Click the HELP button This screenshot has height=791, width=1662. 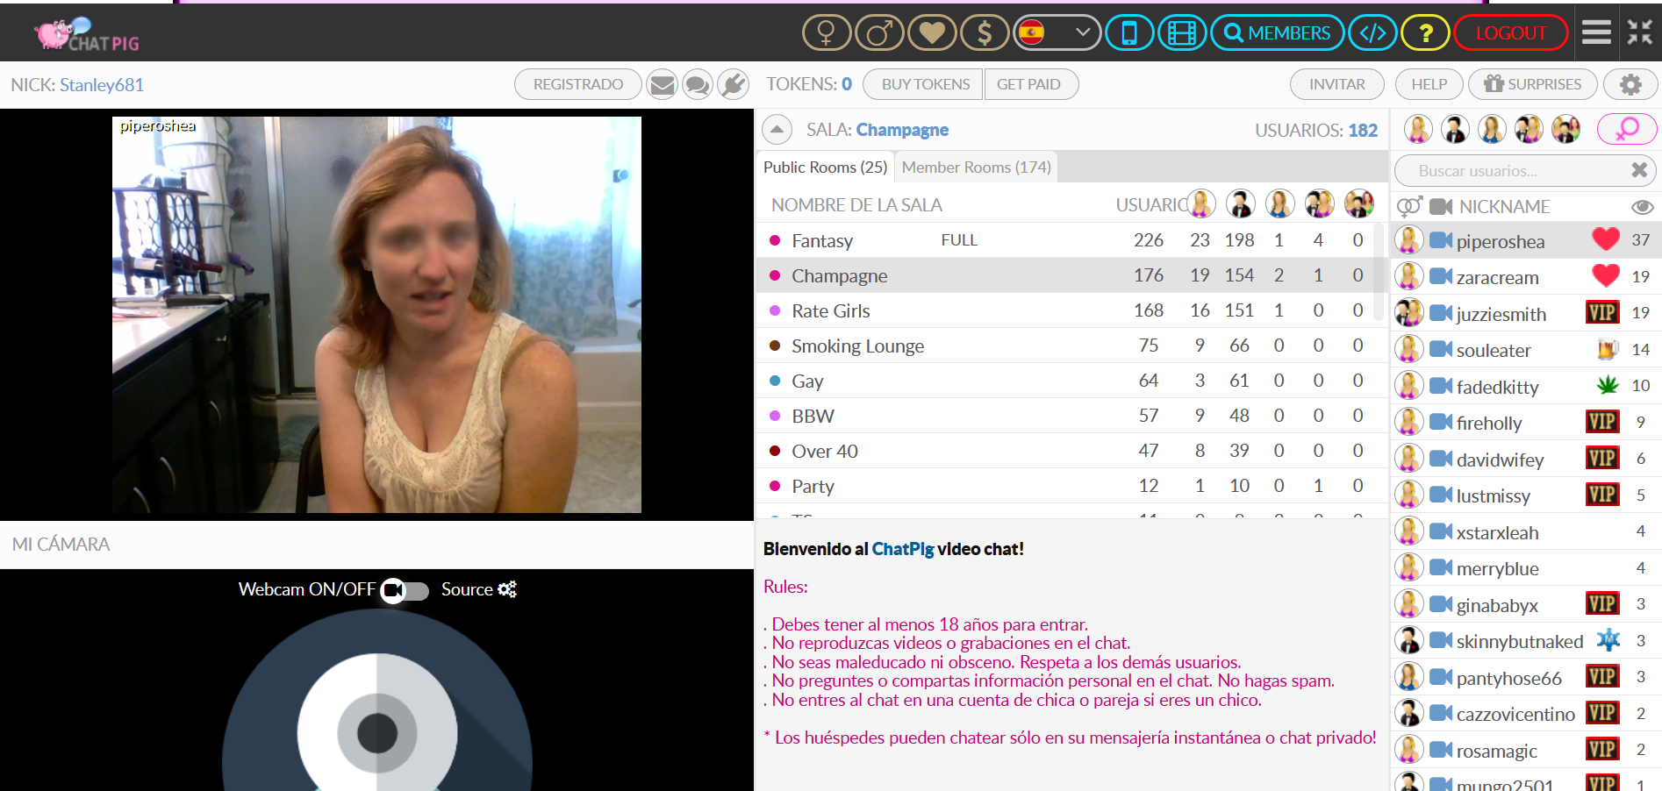(1429, 84)
